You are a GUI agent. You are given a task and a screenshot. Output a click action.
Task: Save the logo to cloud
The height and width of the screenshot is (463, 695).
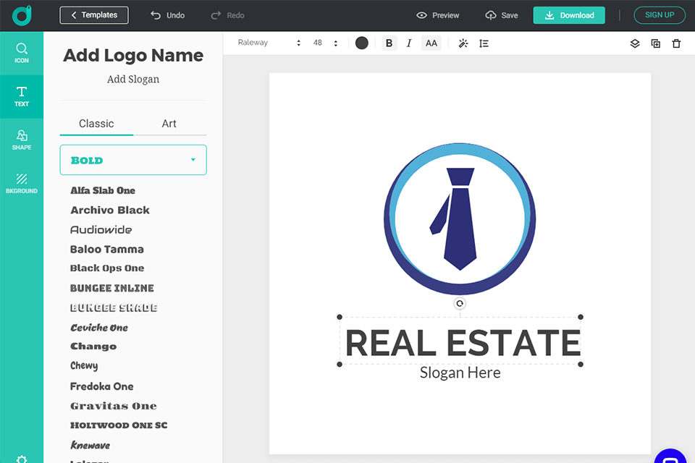pyautogui.click(x=501, y=15)
